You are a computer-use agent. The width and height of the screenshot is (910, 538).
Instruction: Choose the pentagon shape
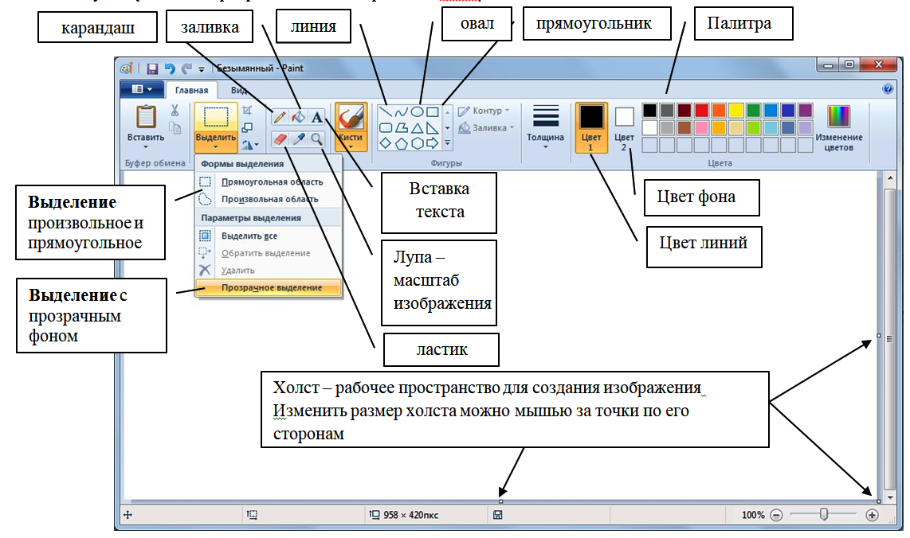401,143
